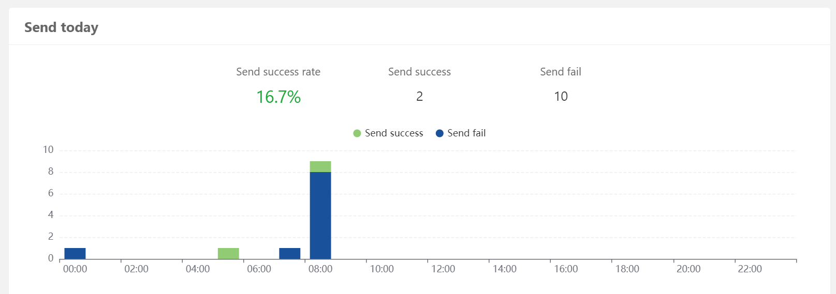Select the green success bar near 05:00
This screenshot has height=294, width=836.
coord(228,254)
